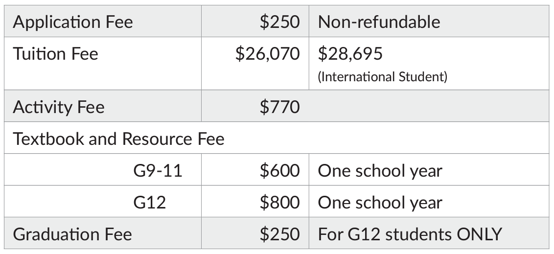Viewport: 554px width, 254px height.
Task: Select the $600 textbook fee amount
Action: (x=279, y=171)
